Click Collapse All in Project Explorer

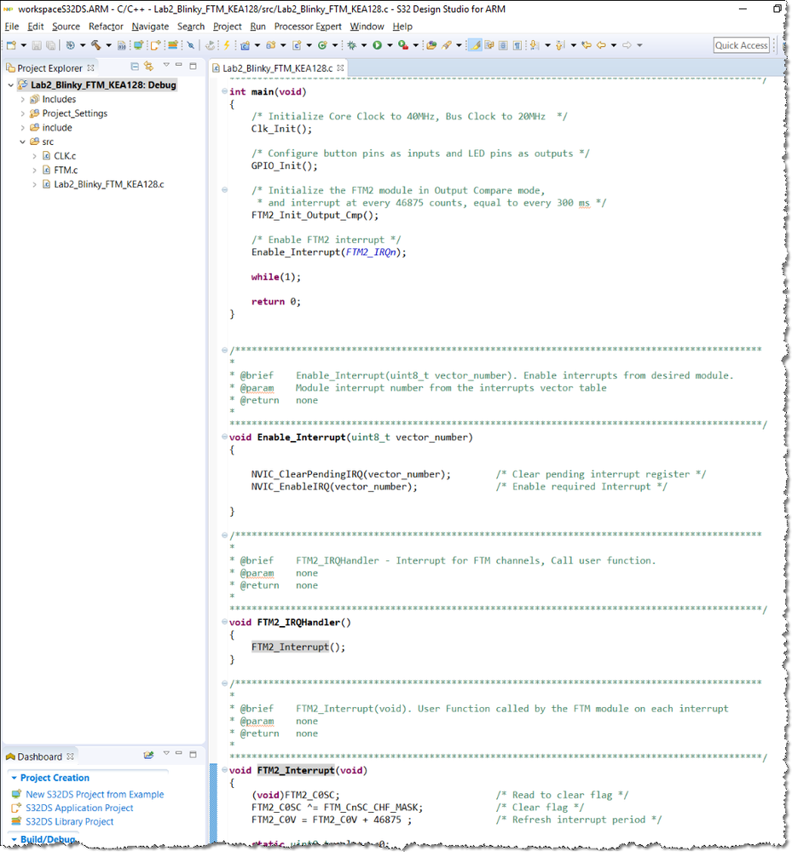[x=135, y=67]
